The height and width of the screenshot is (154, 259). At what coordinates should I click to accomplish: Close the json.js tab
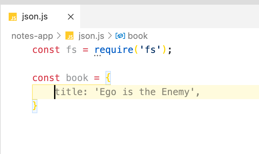[x=71, y=17]
